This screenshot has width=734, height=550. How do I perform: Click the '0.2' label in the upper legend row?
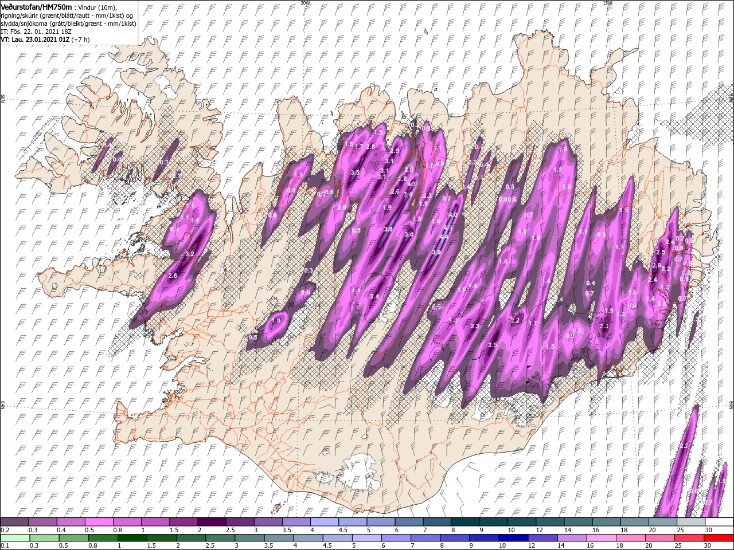5,530
